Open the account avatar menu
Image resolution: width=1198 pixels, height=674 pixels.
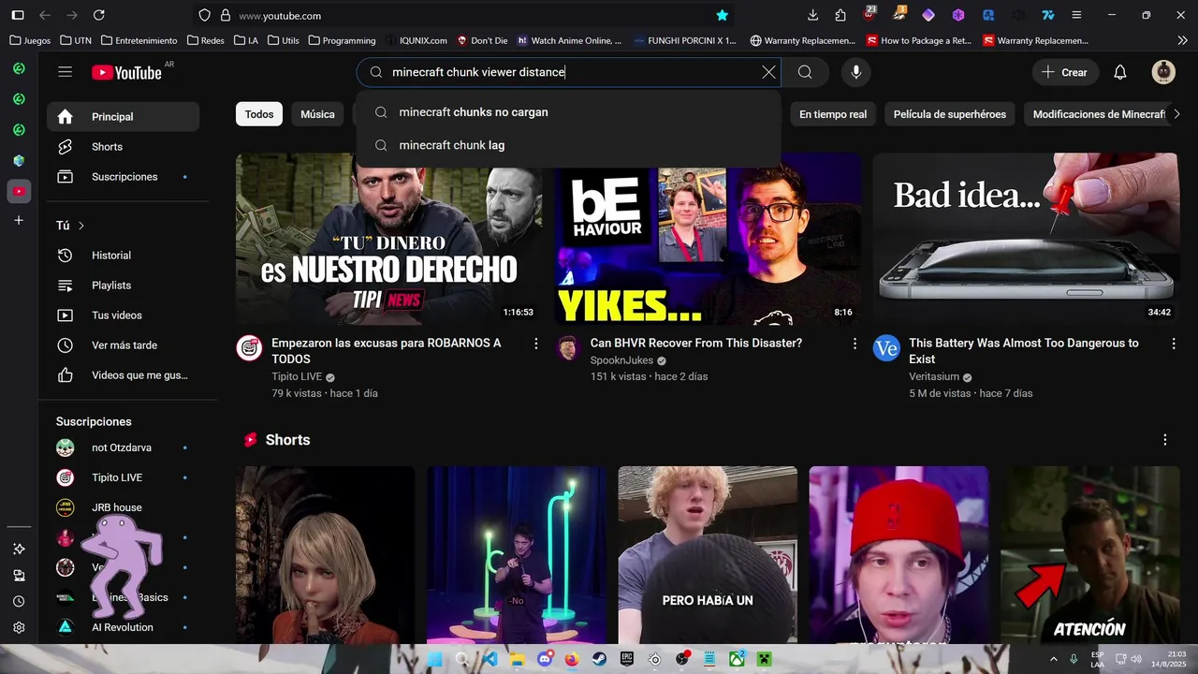pos(1163,72)
